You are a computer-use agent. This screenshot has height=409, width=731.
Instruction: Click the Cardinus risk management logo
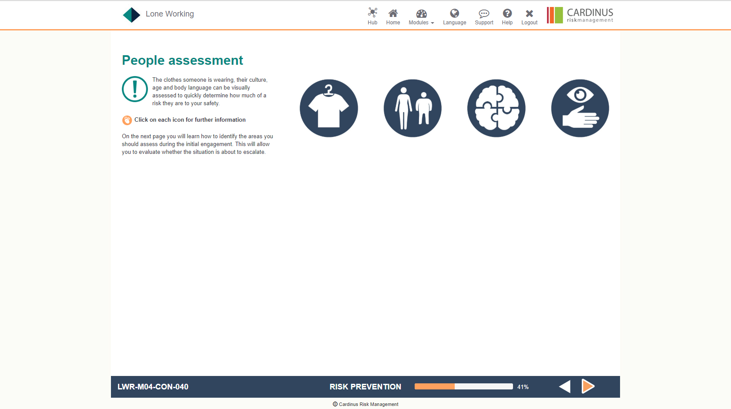[x=580, y=15]
